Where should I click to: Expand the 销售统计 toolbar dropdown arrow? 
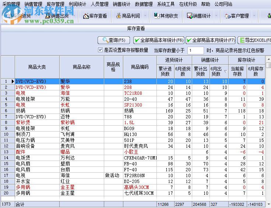216,16
